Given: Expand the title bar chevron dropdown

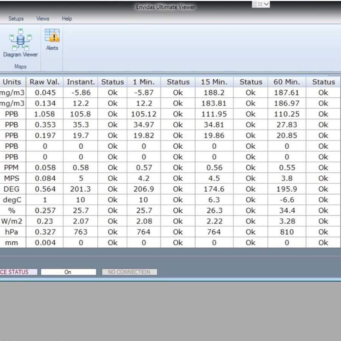Looking at the screenshot, I should [266, 4].
